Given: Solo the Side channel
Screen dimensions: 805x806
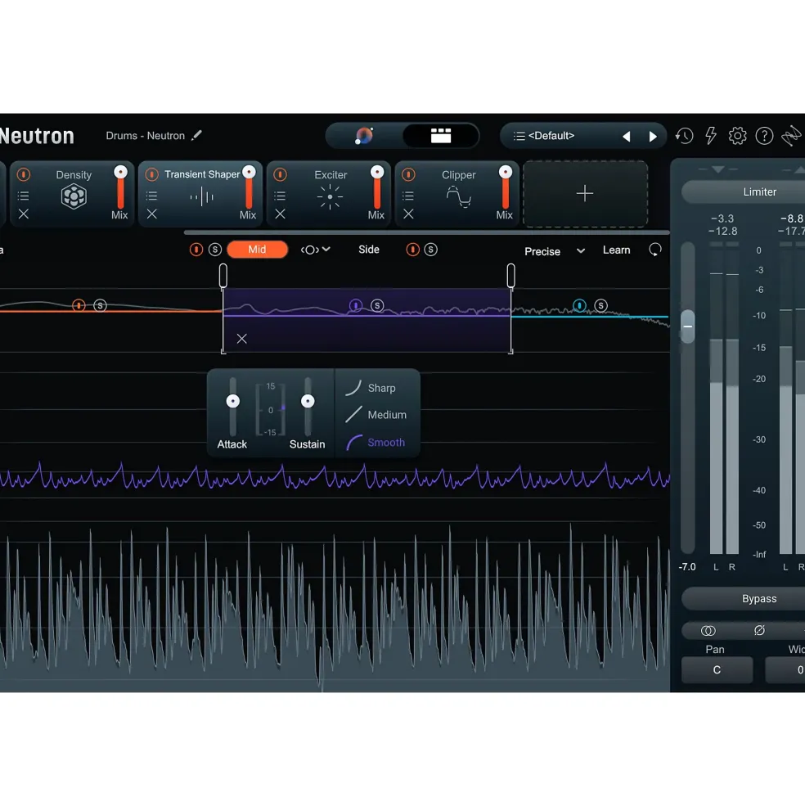Looking at the screenshot, I should [431, 250].
